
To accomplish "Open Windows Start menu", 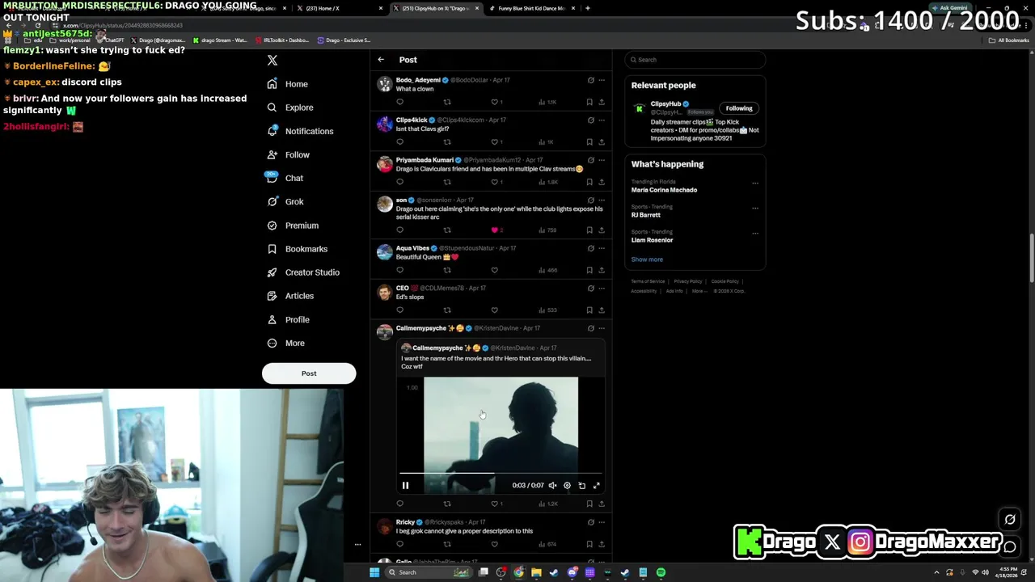I will pyautogui.click(x=374, y=572).
